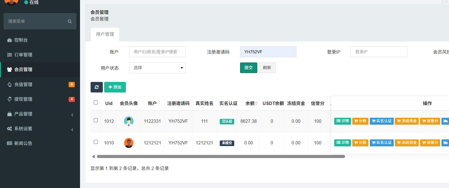Expand the 产品管理 submenu
The width and height of the screenshot is (449, 188).
(x=23, y=114)
